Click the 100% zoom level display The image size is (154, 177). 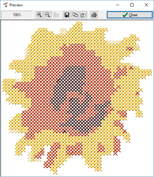(x=17, y=15)
